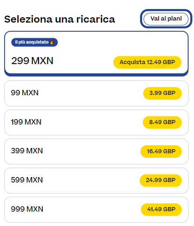Click the 'Il più acquistato' badge
This screenshot has width=194, height=226.
click(x=34, y=42)
